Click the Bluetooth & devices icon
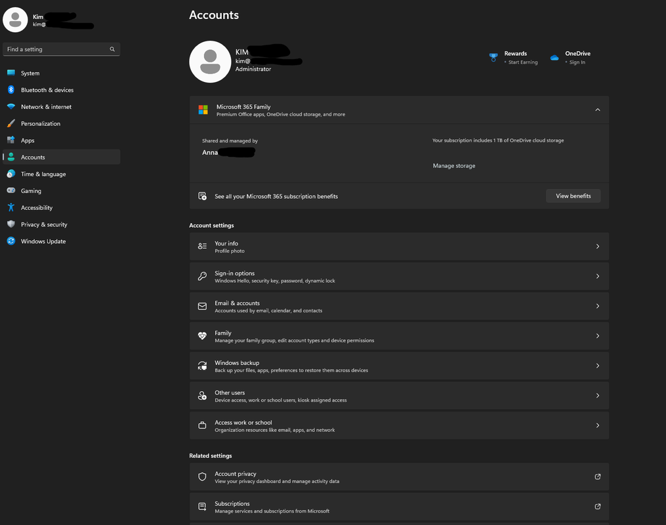The image size is (666, 525). point(11,90)
